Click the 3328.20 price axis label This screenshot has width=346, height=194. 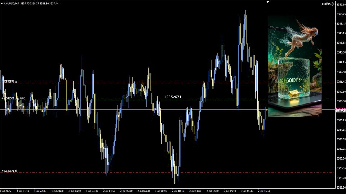tap(341, 178)
